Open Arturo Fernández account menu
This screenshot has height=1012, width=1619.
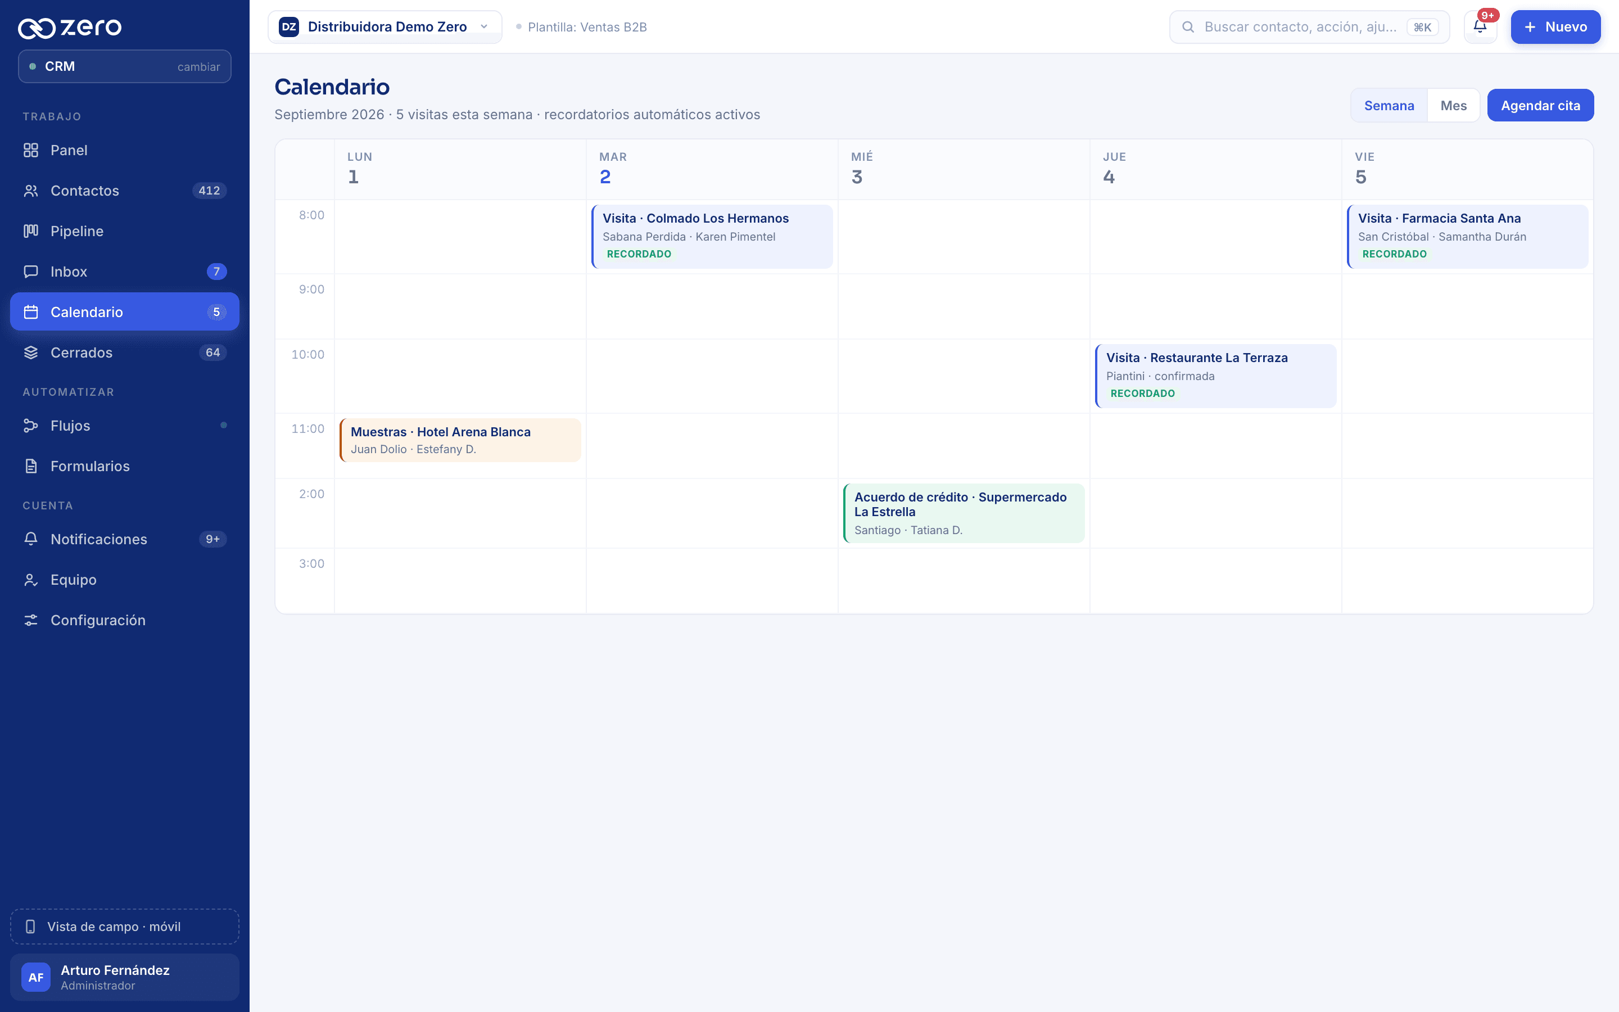pyautogui.click(x=124, y=977)
